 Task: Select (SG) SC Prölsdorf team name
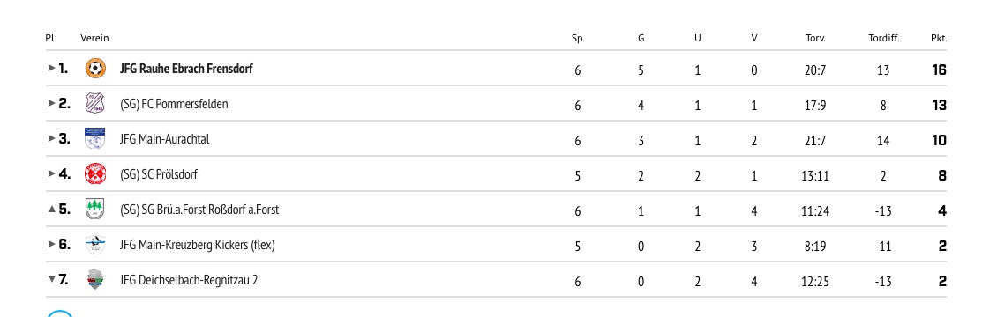click(159, 174)
